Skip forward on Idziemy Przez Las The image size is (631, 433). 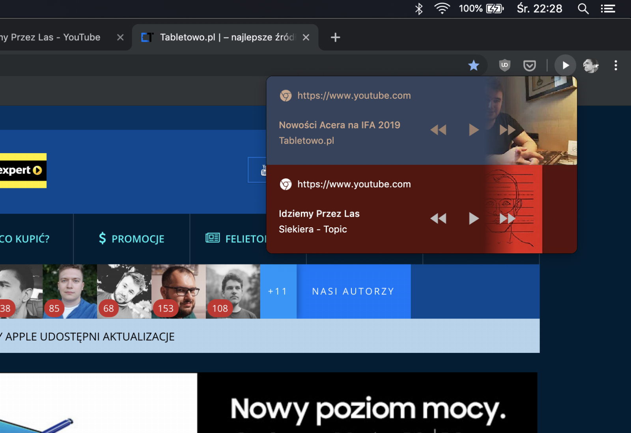click(508, 219)
